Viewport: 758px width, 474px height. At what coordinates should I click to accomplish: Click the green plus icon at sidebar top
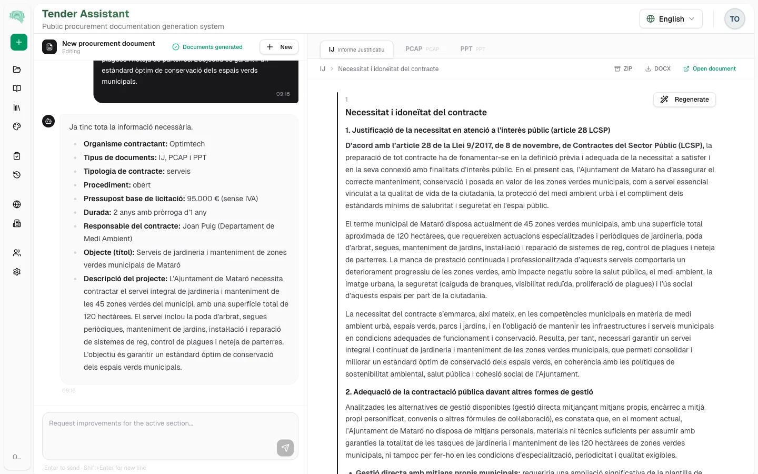point(19,42)
